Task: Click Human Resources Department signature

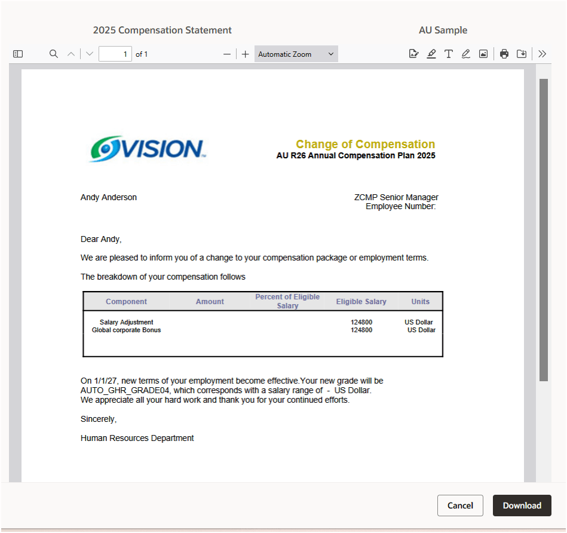Action: (137, 438)
